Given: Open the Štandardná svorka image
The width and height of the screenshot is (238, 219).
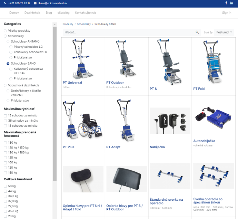Looking at the screenshot, I should pyautogui.click(x=170, y=176).
